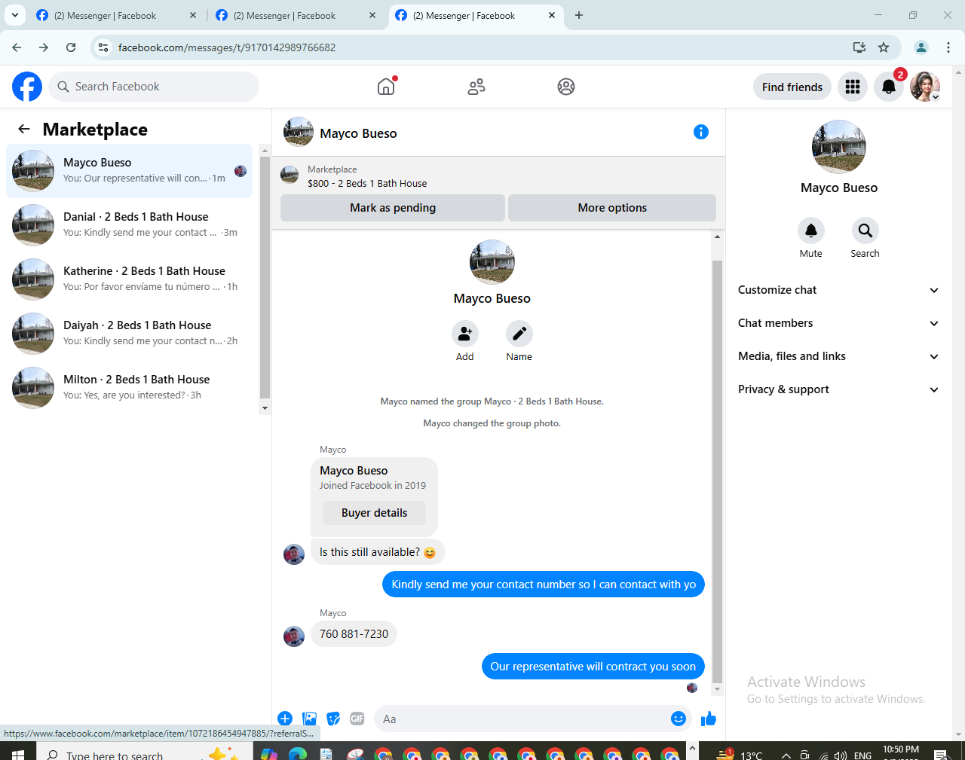Navigate back with Chrome back arrow

[x=17, y=47]
